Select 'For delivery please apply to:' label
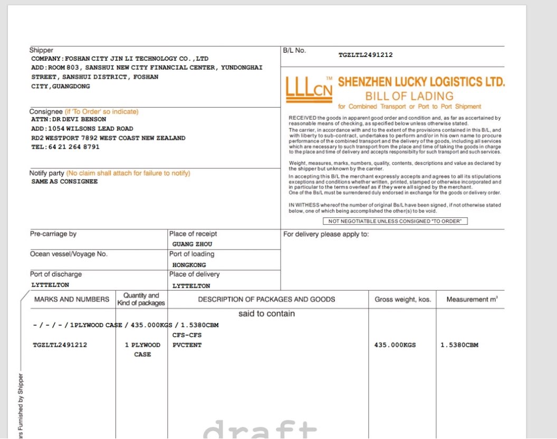 [x=326, y=234]
